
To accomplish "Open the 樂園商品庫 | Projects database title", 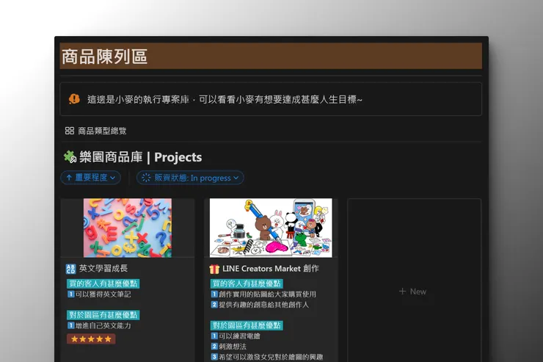I will (x=141, y=157).
